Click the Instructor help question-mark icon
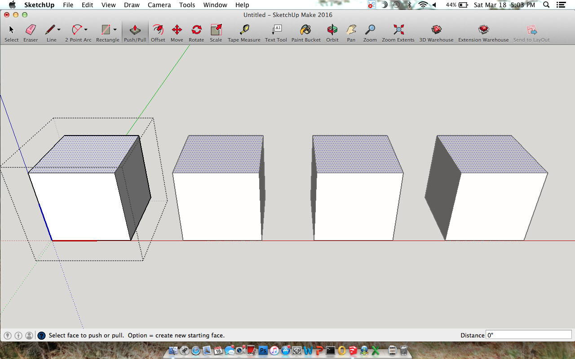 [x=41, y=335]
